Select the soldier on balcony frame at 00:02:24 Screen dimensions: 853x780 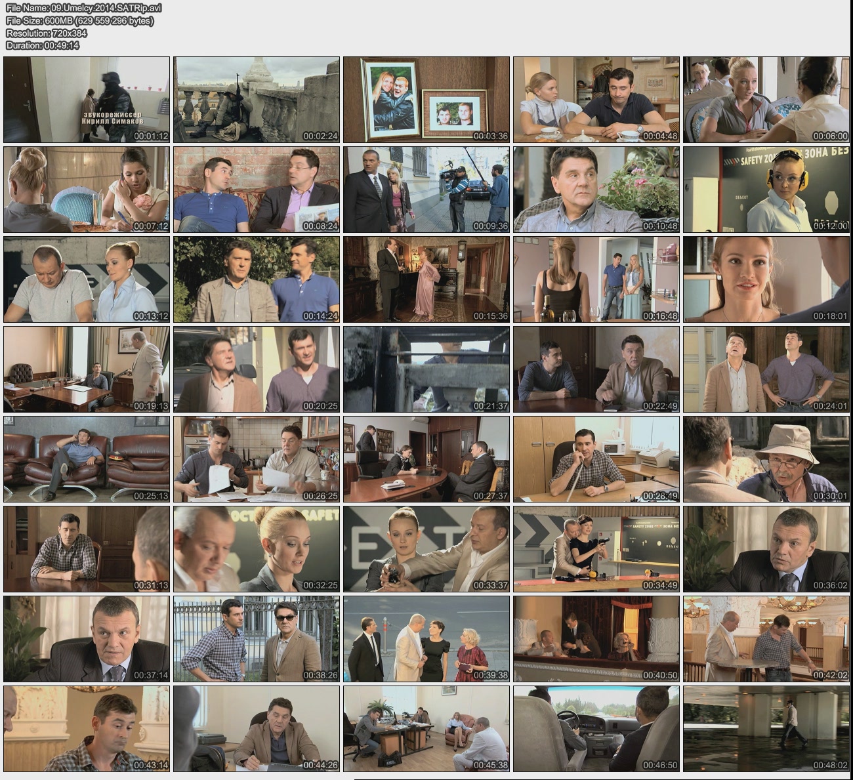click(257, 100)
